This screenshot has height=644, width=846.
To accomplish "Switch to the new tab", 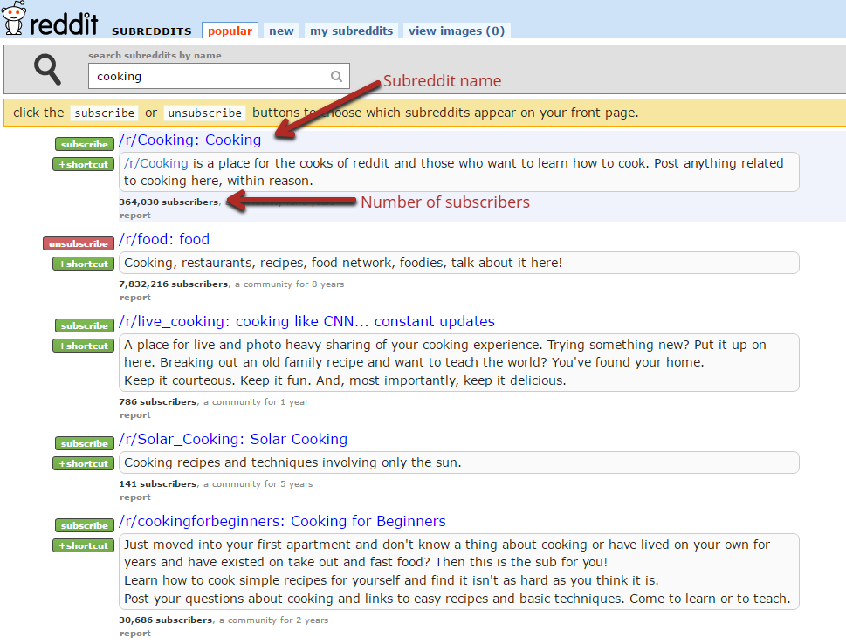I will [282, 31].
